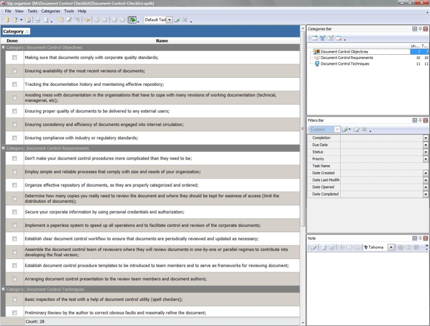This screenshot has width=430, height=326.
Task: Pin the Filters Bar panel
Action: coord(420,120)
